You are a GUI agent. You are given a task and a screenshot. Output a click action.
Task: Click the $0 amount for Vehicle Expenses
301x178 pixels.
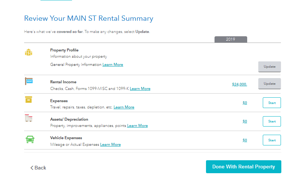point(245,140)
